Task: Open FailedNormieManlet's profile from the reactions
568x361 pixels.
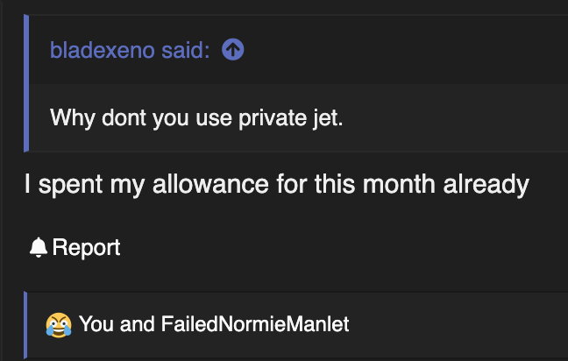Action: [255, 323]
